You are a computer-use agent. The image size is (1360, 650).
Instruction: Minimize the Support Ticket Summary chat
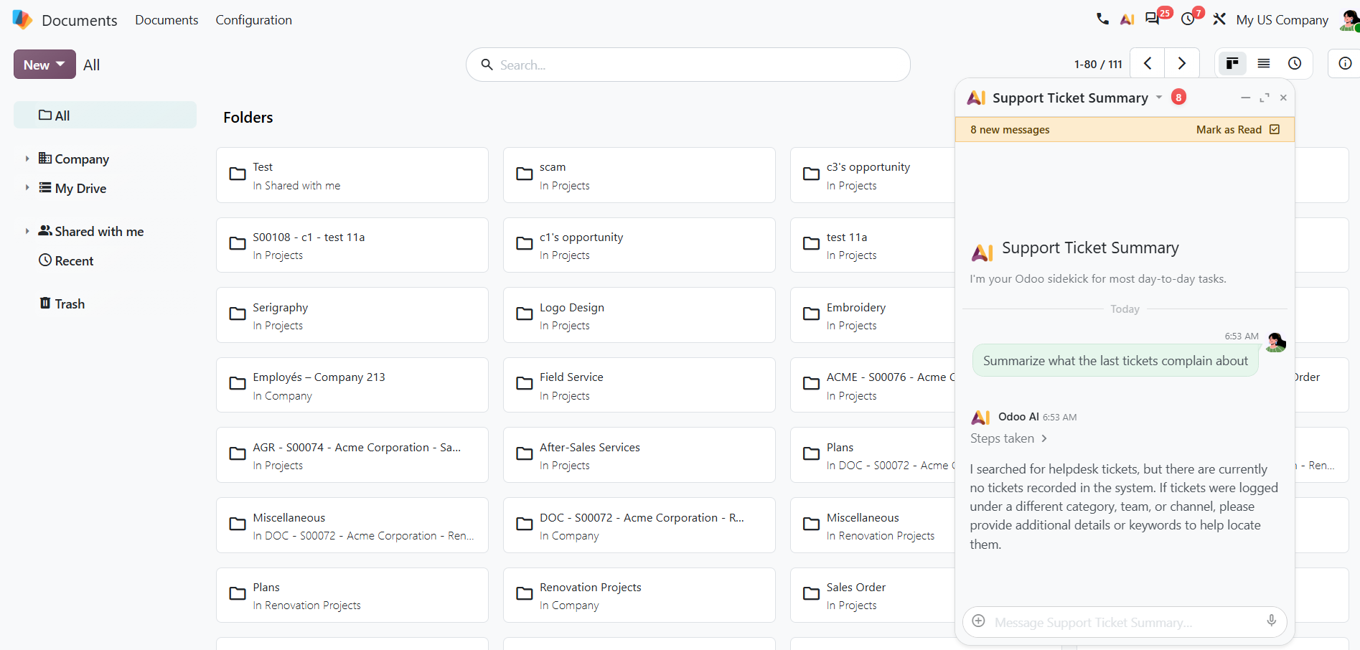click(1245, 98)
